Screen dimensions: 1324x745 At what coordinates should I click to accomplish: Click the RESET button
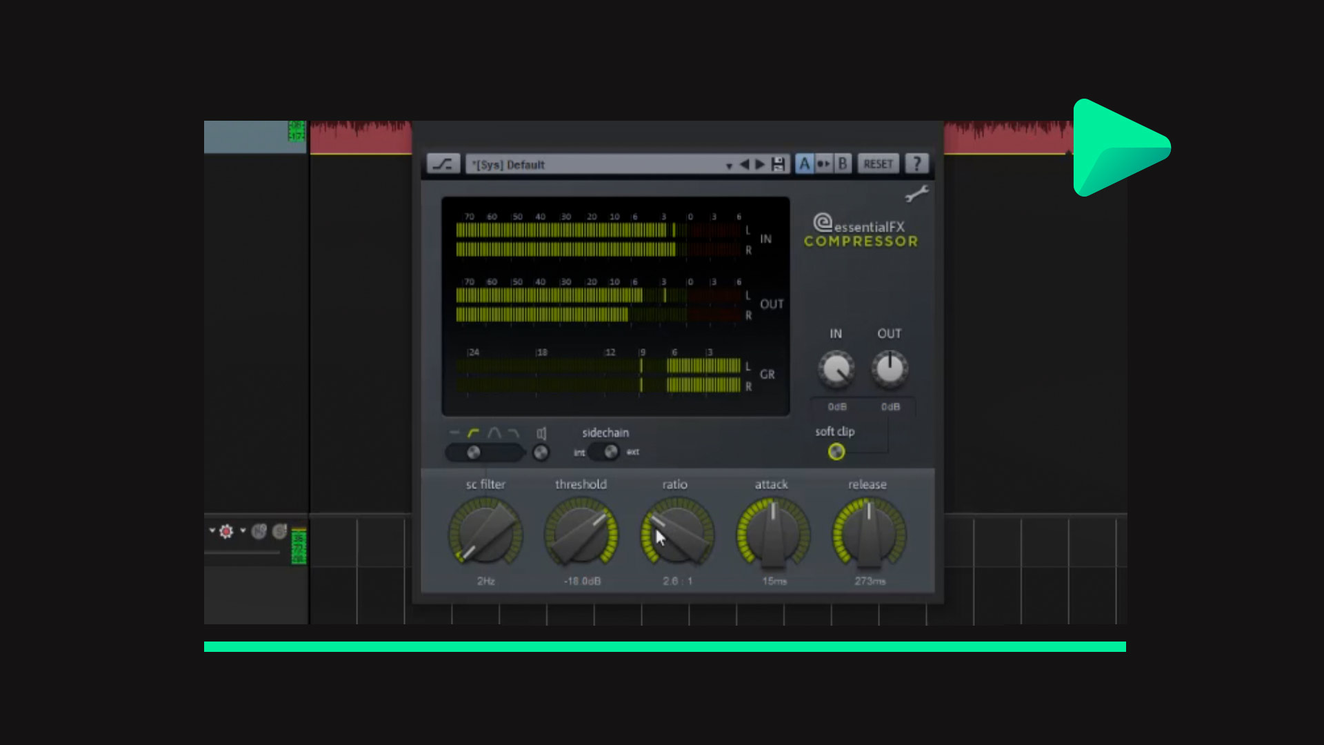click(878, 164)
